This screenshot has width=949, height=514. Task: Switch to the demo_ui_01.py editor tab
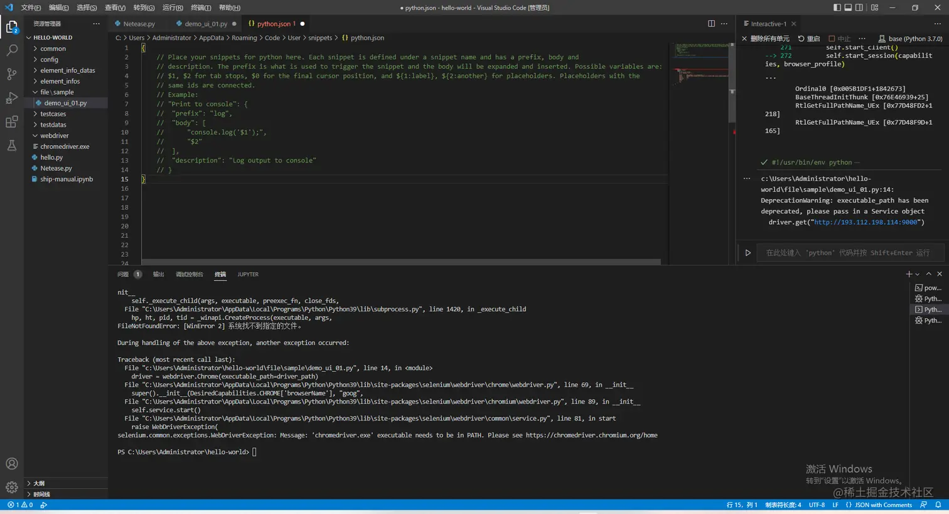tap(206, 24)
